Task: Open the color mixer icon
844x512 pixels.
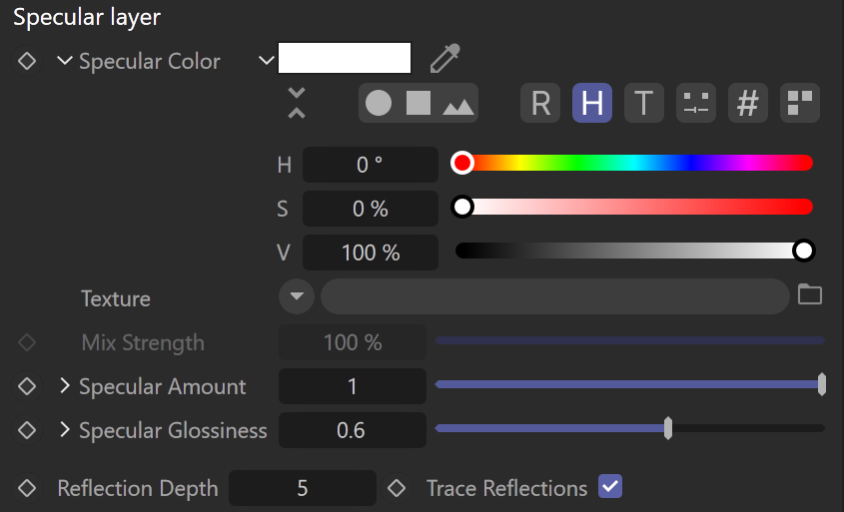Action: [x=696, y=103]
